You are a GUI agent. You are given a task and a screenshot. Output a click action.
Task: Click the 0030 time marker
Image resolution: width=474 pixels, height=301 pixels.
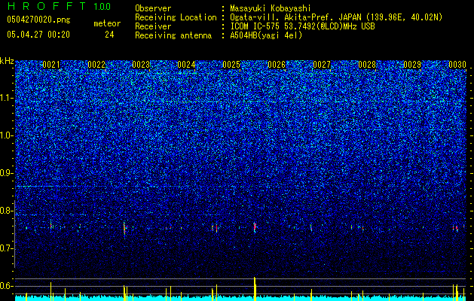[x=457, y=65]
